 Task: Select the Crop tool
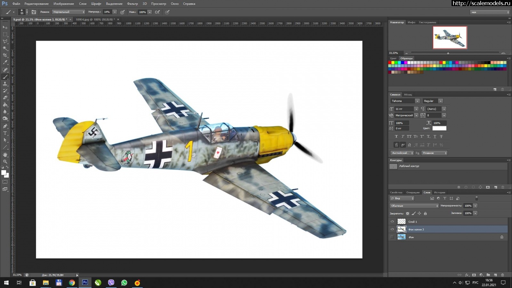[x=5, y=55]
